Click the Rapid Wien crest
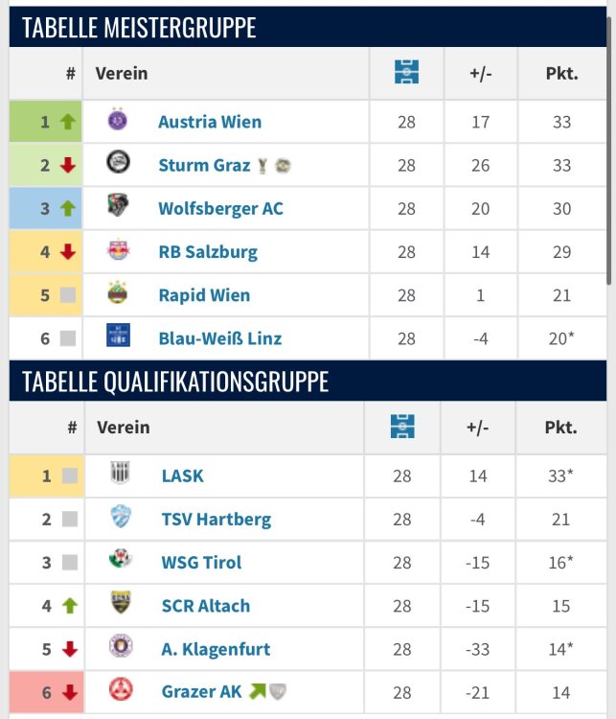This screenshot has height=719, width=616. point(119,294)
